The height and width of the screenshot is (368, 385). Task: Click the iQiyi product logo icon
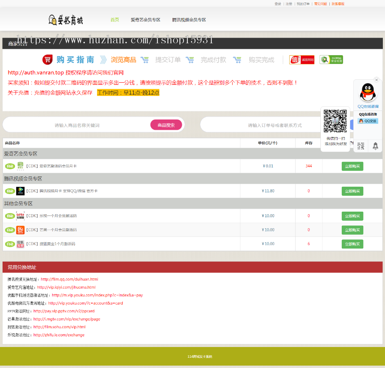tap(21, 166)
